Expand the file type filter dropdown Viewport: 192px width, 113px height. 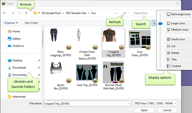(155, 103)
